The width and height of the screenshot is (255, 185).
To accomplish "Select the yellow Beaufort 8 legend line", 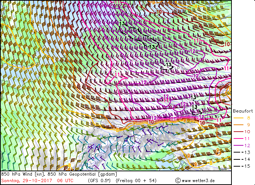I will (239, 118).
